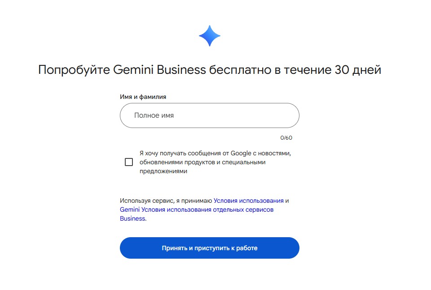This screenshot has width=431, height=290.
Task: Enable the Google news and offers checkbox
Action: pos(129,162)
